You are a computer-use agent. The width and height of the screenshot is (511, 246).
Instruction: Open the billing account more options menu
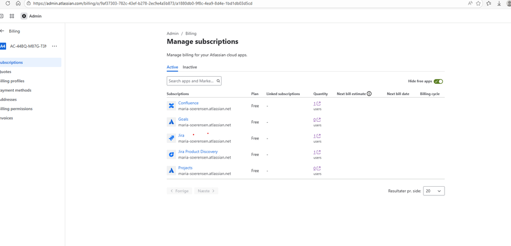coord(55,46)
